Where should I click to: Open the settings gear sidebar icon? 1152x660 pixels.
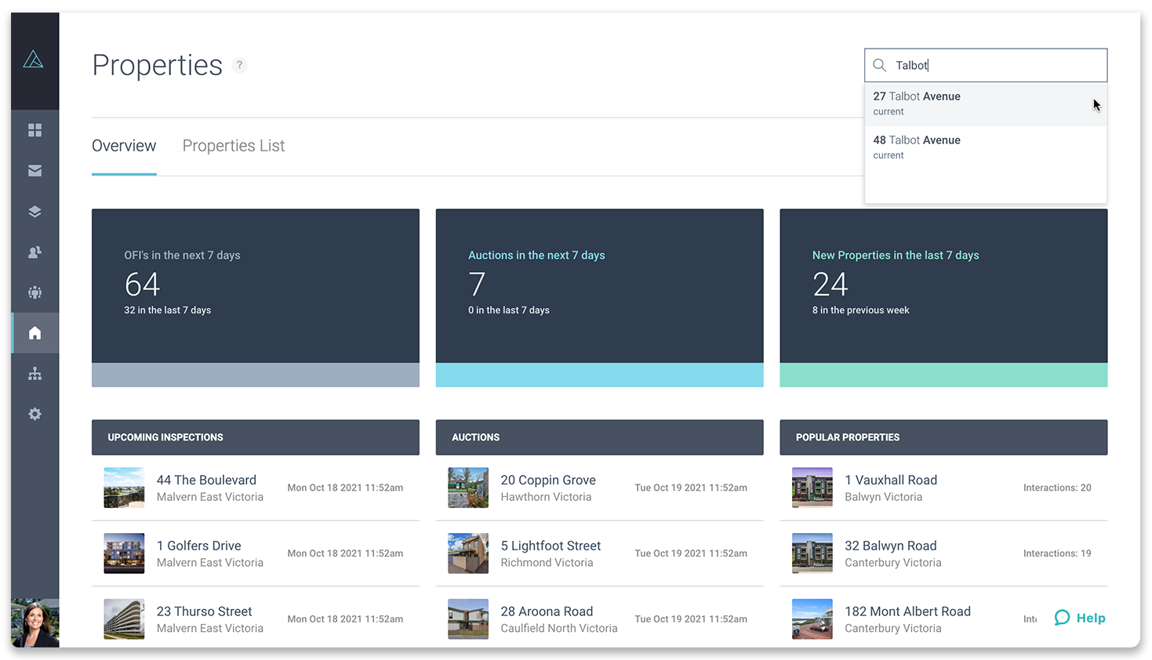[x=35, y=414]
